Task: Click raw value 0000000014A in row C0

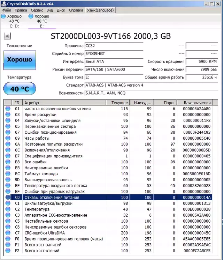Action: point(197,197)
